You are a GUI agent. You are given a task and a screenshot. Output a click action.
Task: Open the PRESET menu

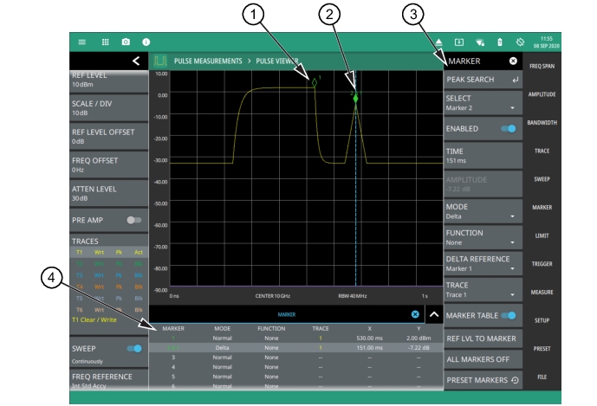542,349
